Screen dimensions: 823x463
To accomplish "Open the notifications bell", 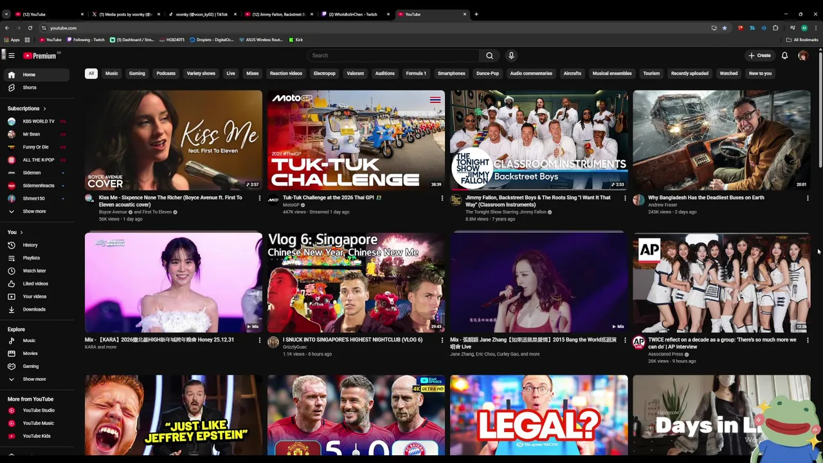I will (x=784, y=56).
